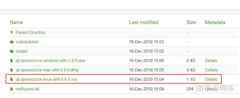Open the Parent Directory link

[31, 33]
